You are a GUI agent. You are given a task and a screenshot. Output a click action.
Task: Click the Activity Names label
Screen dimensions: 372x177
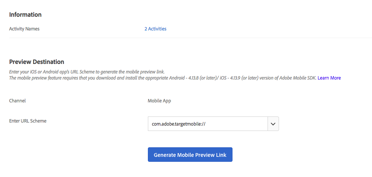[24, 29]
